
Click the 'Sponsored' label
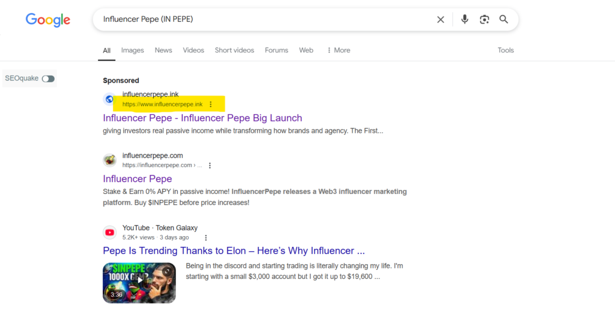click(x=121, y=81)
